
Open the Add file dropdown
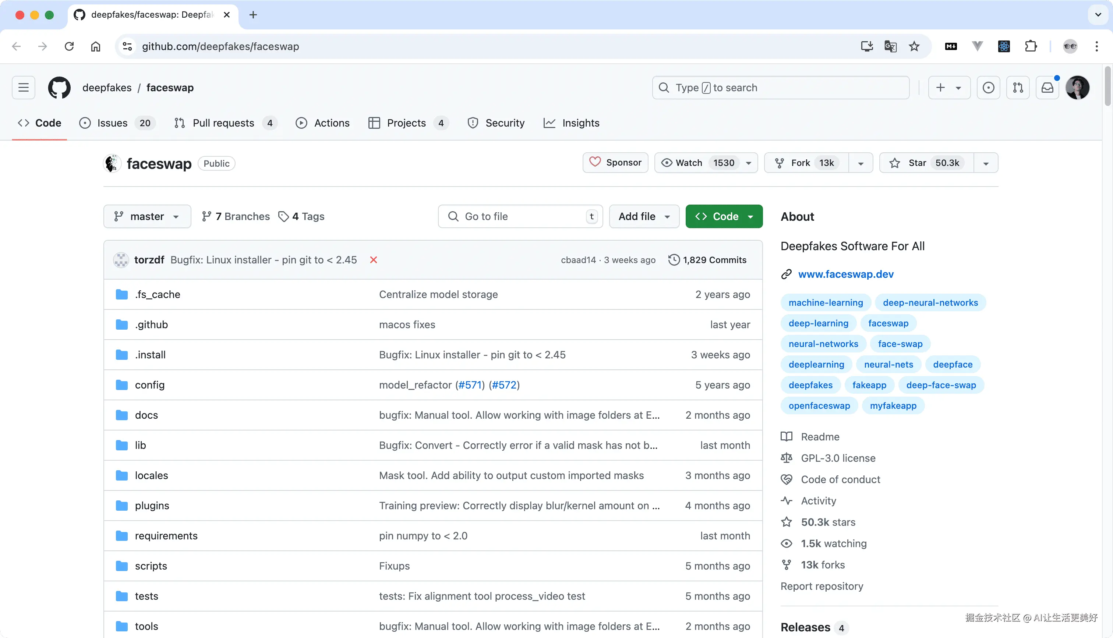pos(644,216)
